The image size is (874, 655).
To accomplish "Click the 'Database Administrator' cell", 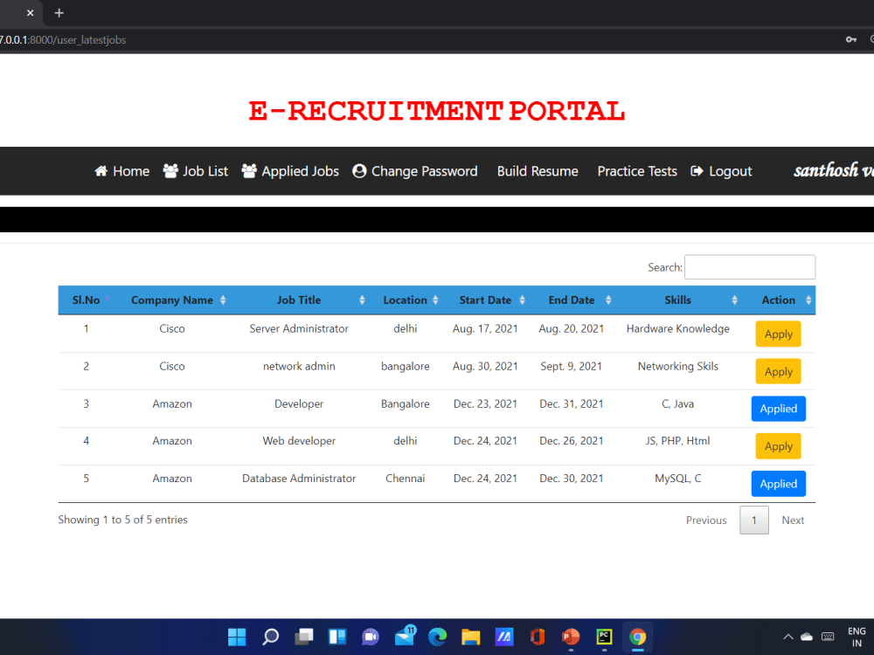I will [299, 479].
